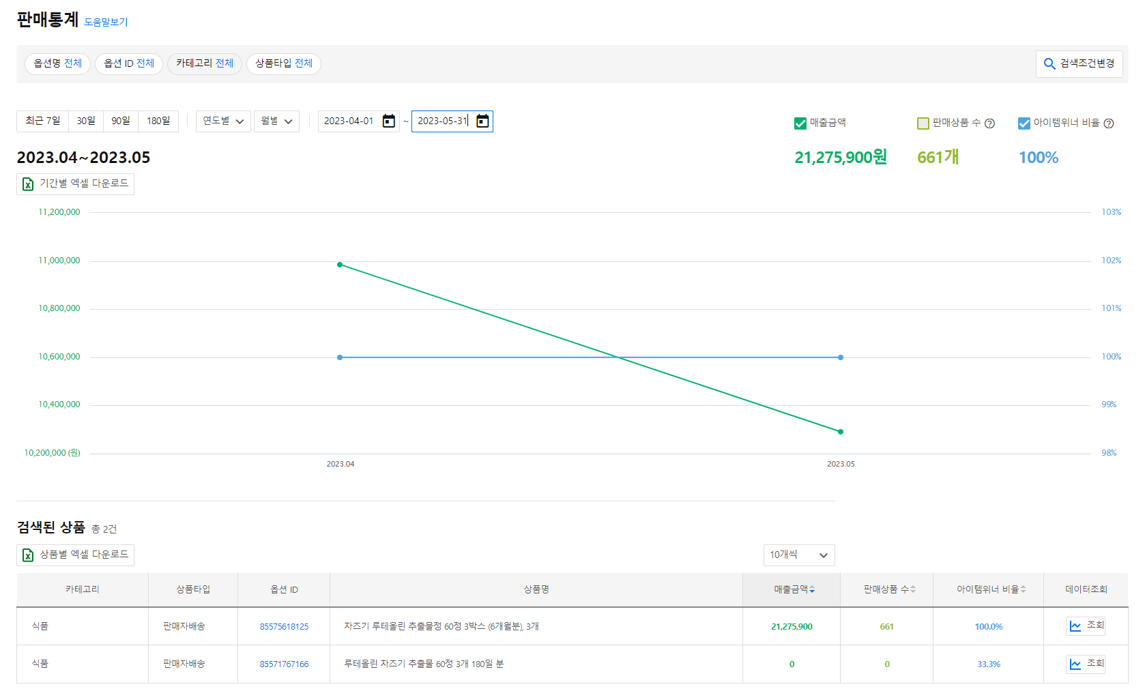Click the magnifier icon in 검색조건변경

click(1049, 63)
